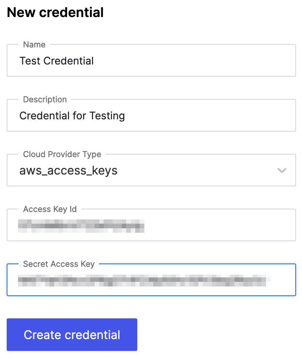The height and width of the screenshot is (358, 302).
Task: Click empty space right of Test Credential text
Action: pyautogui.click(x=193, y=61)
